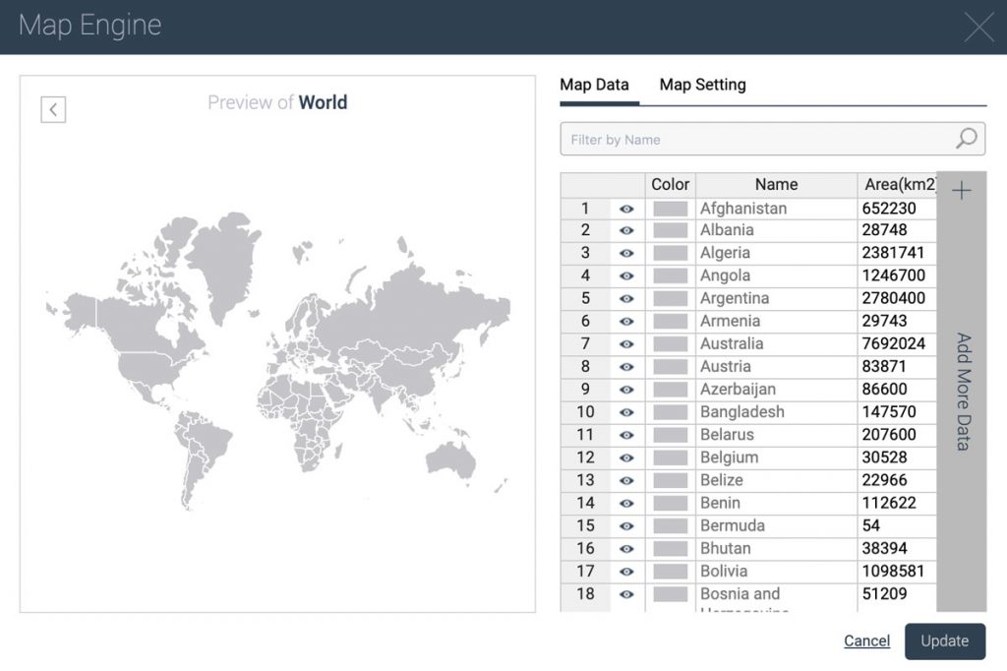Screen dimensions: 1007x671
Task: Click the magnifying glass search icon
Action: pos(965,138)
